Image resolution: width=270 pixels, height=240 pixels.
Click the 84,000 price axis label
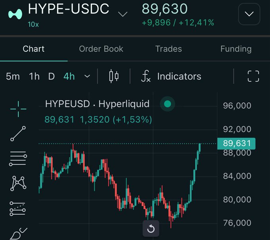(x=237, y=176)
